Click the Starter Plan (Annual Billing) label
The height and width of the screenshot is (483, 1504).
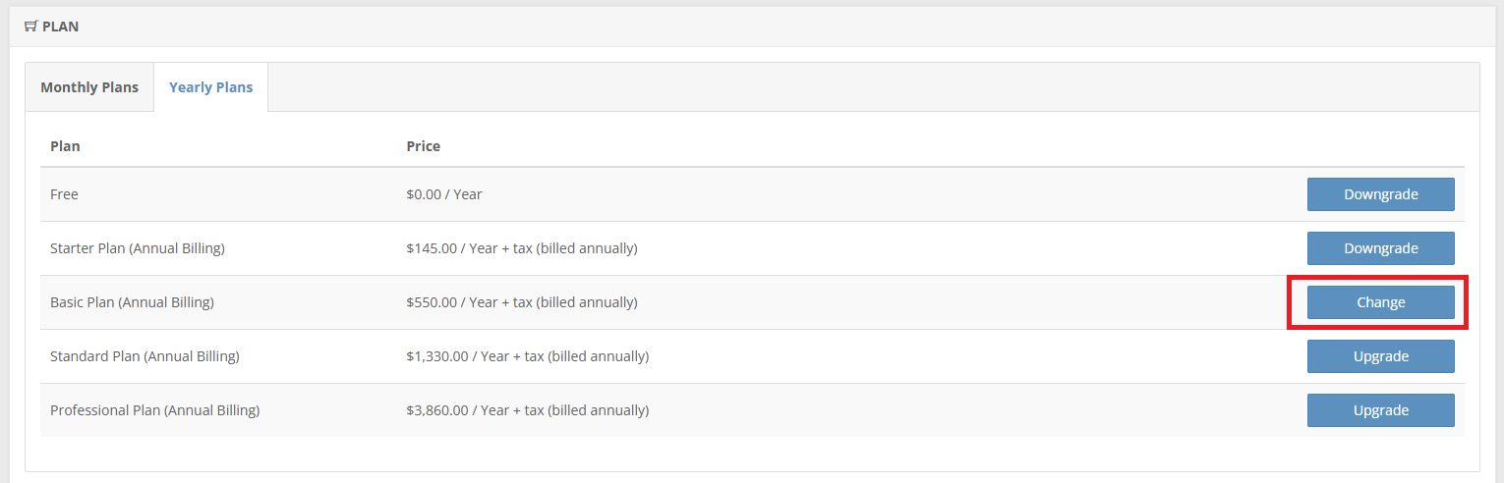point(138,248)
